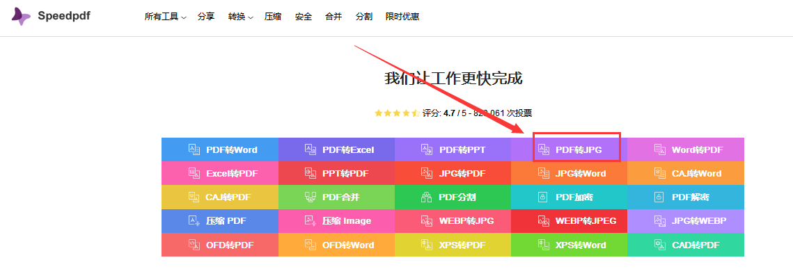Select the CAJ转PDF label
The image size is (793, 276).
click(228, 197)
